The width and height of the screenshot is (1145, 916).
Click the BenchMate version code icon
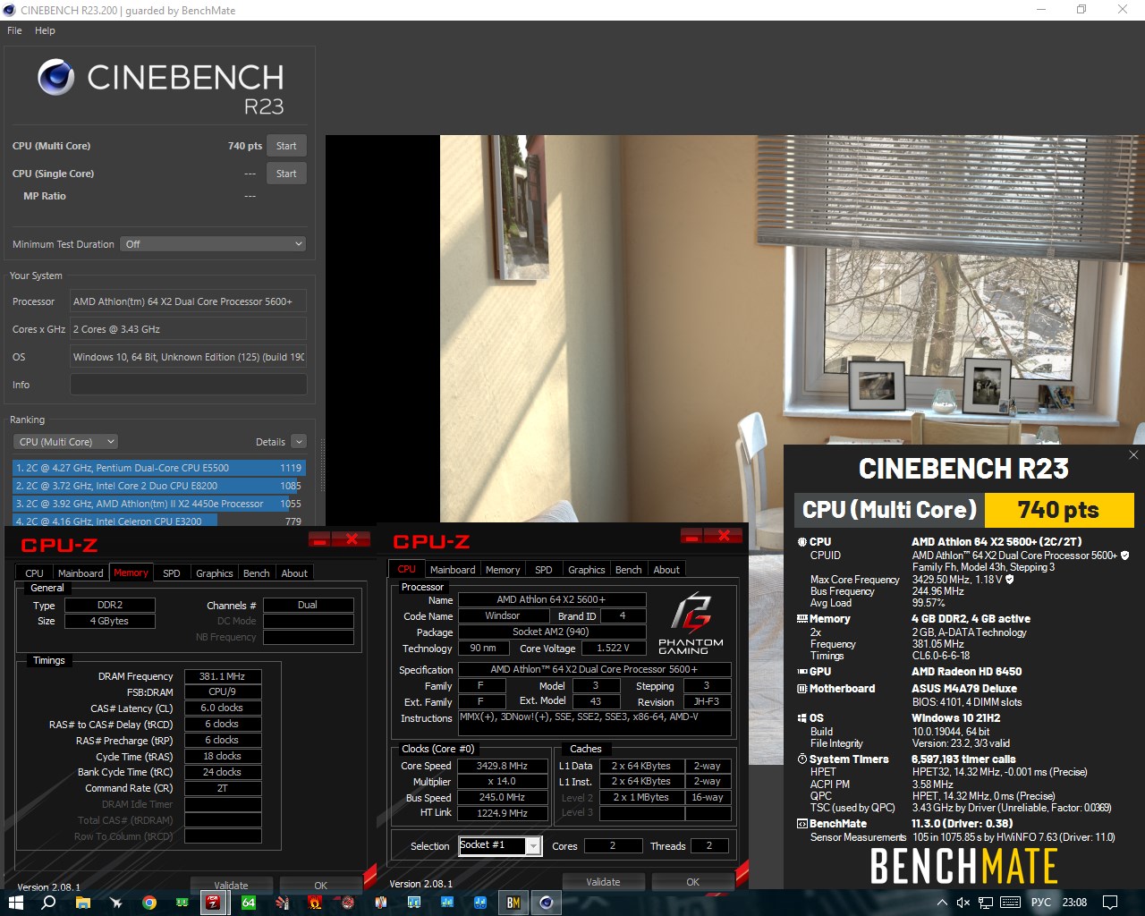point(801,824)
